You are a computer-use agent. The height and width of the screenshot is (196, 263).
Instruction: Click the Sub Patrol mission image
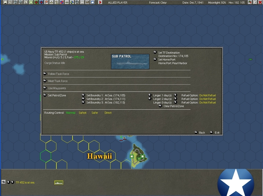coord(130,61)
